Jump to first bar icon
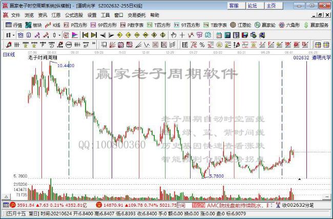Viewport: 333px width, 219px height. point(85,35)
